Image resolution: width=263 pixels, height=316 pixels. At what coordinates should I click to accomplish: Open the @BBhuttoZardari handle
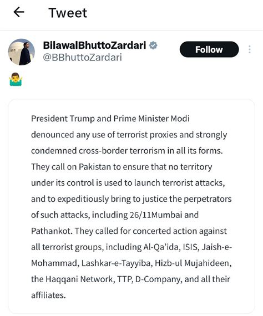[83, 58]
